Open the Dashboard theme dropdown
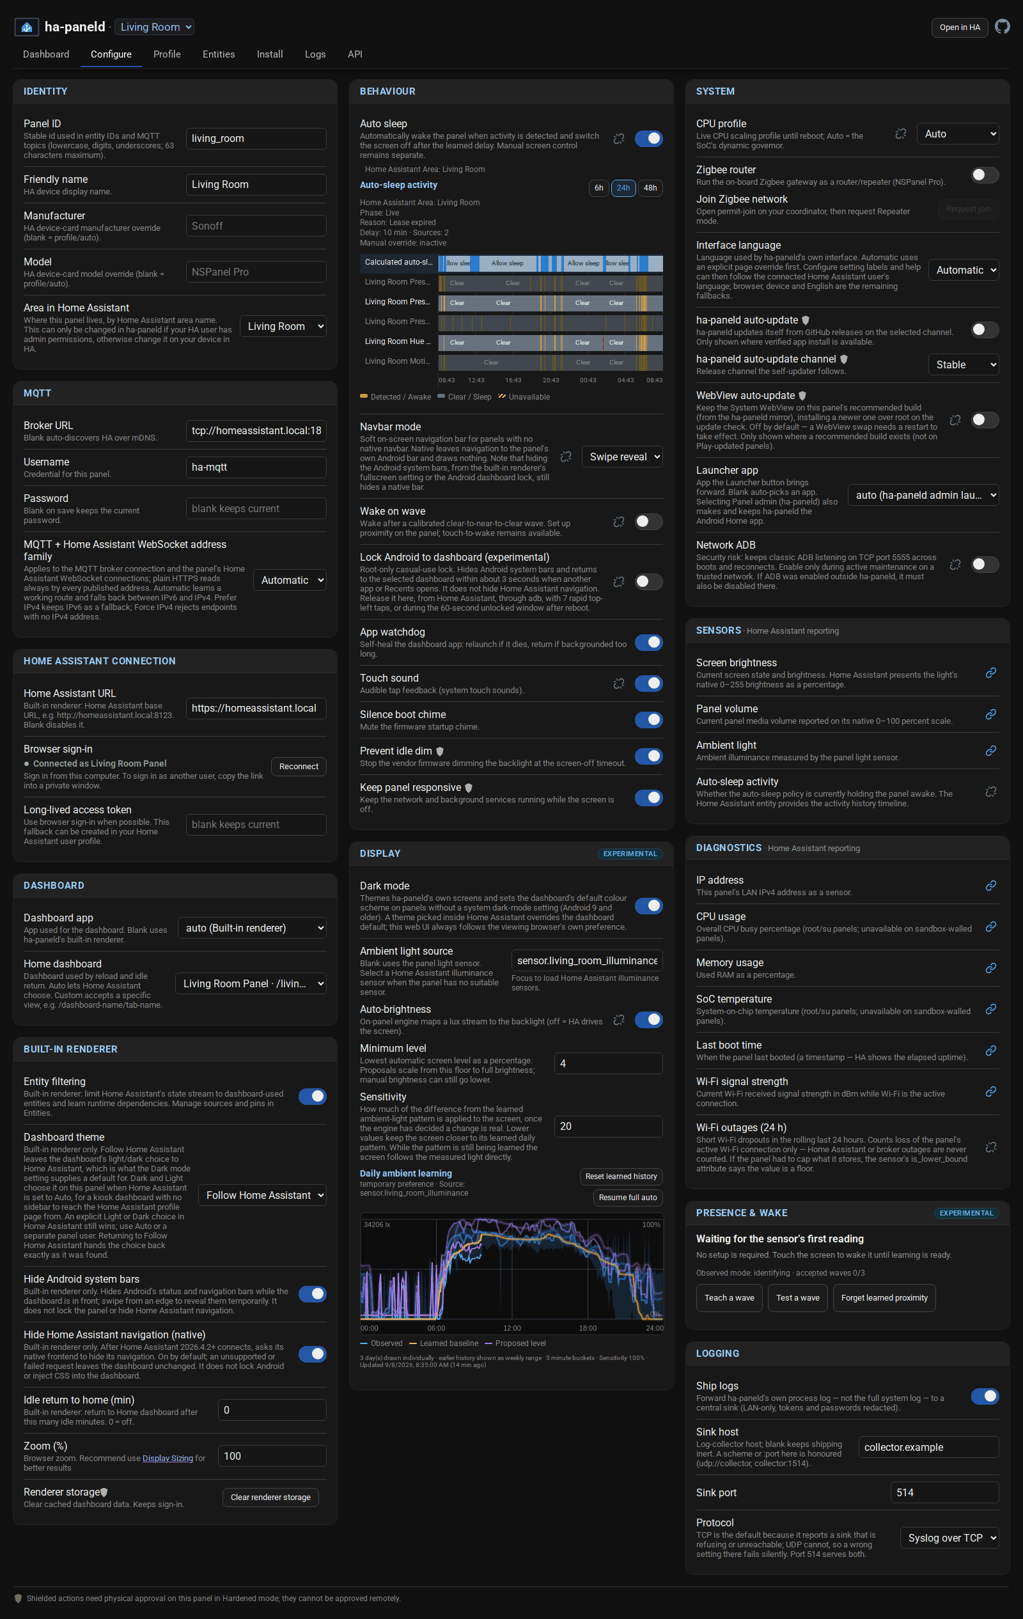Image resolution: width=1023 pixels, height=1619 pixels. [x=262, y=1196]
